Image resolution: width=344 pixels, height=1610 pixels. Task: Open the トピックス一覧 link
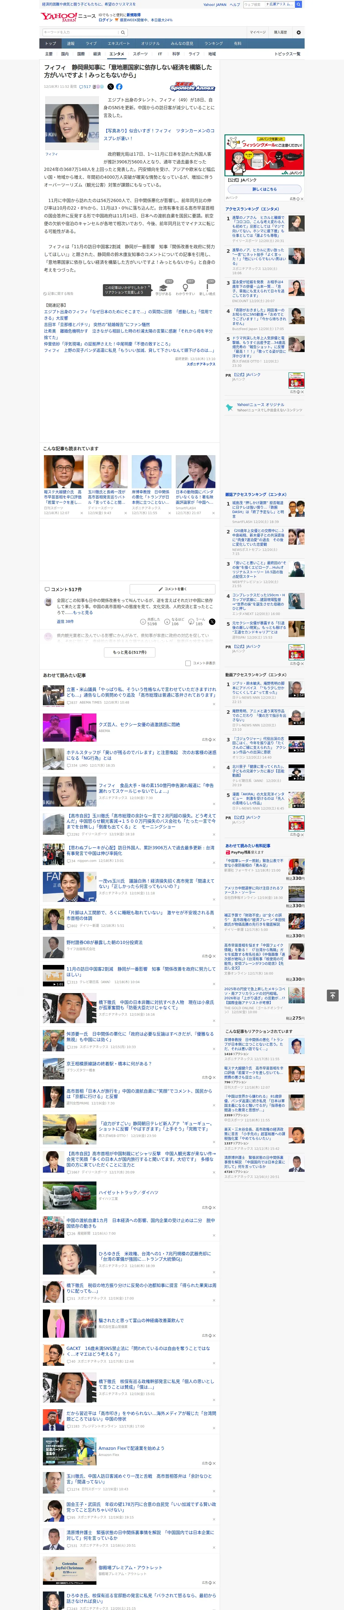tap(287, 54)
